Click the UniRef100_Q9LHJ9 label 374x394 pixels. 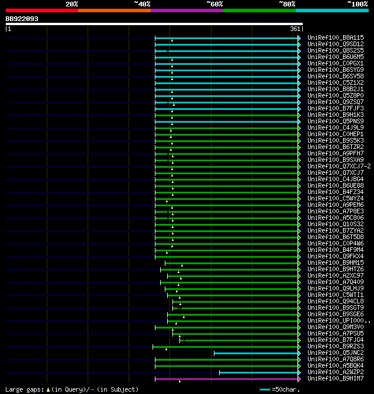coord(335,288)
